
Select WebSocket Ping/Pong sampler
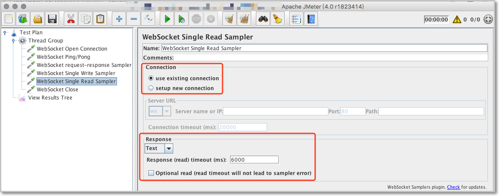click(x=63, y=57)
